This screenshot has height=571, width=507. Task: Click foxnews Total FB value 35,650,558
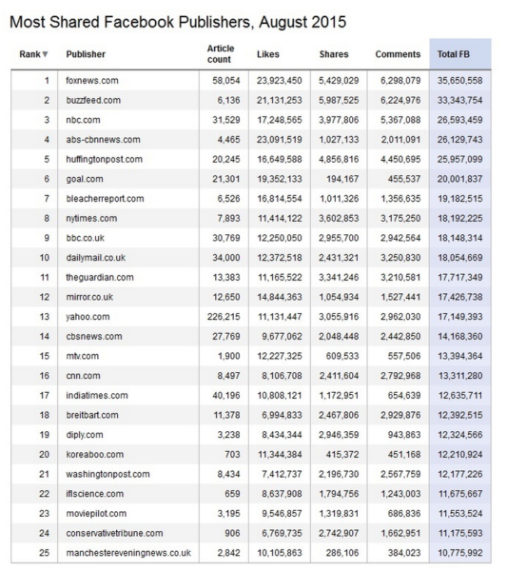[x=460, y=81]
